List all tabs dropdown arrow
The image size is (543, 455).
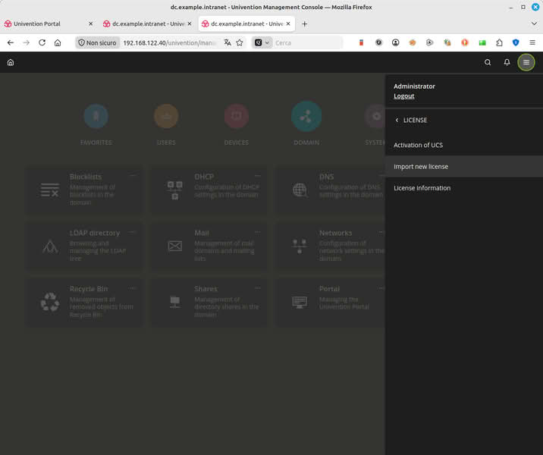(x=534, y=24)
